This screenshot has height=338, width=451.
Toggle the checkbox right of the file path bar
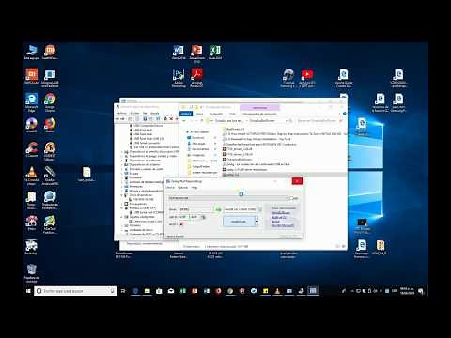tap(291, 198)
